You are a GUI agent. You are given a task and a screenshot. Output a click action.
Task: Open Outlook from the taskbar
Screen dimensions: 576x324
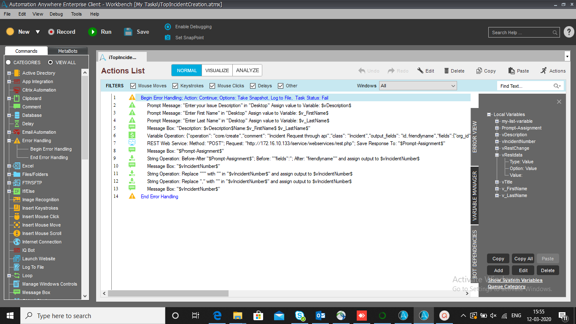[x=320, y=316]
